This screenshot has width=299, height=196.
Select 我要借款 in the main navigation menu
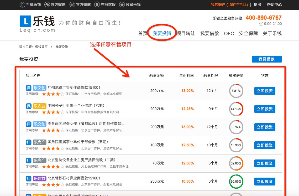tap(209, 33)
